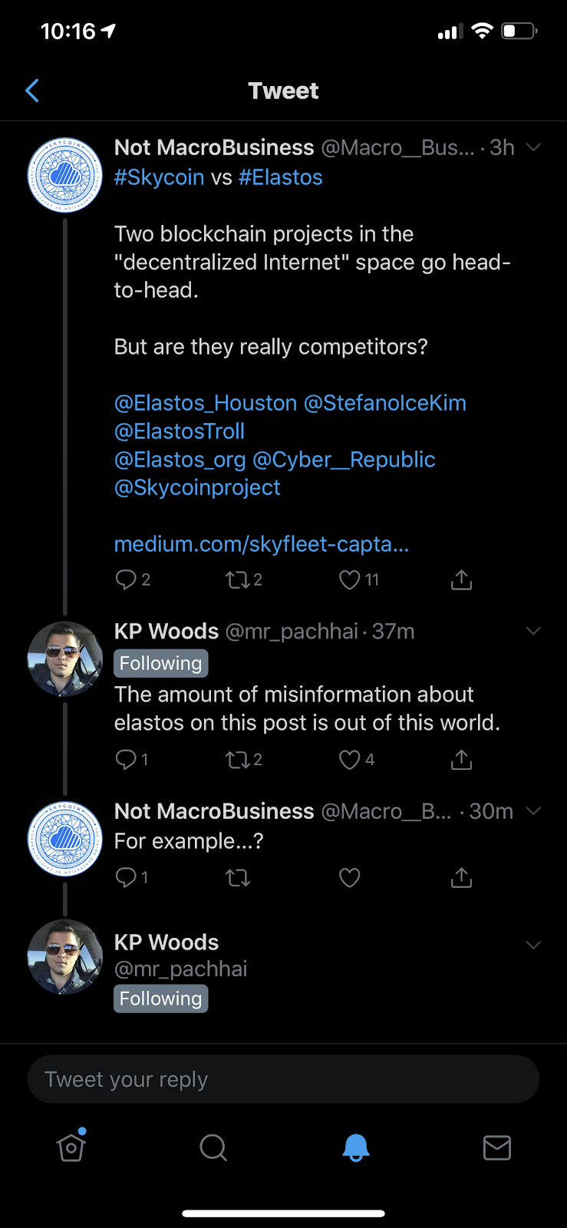
Task: Share the original Not MacroBusiness tweet
Action: pos(461,579)
